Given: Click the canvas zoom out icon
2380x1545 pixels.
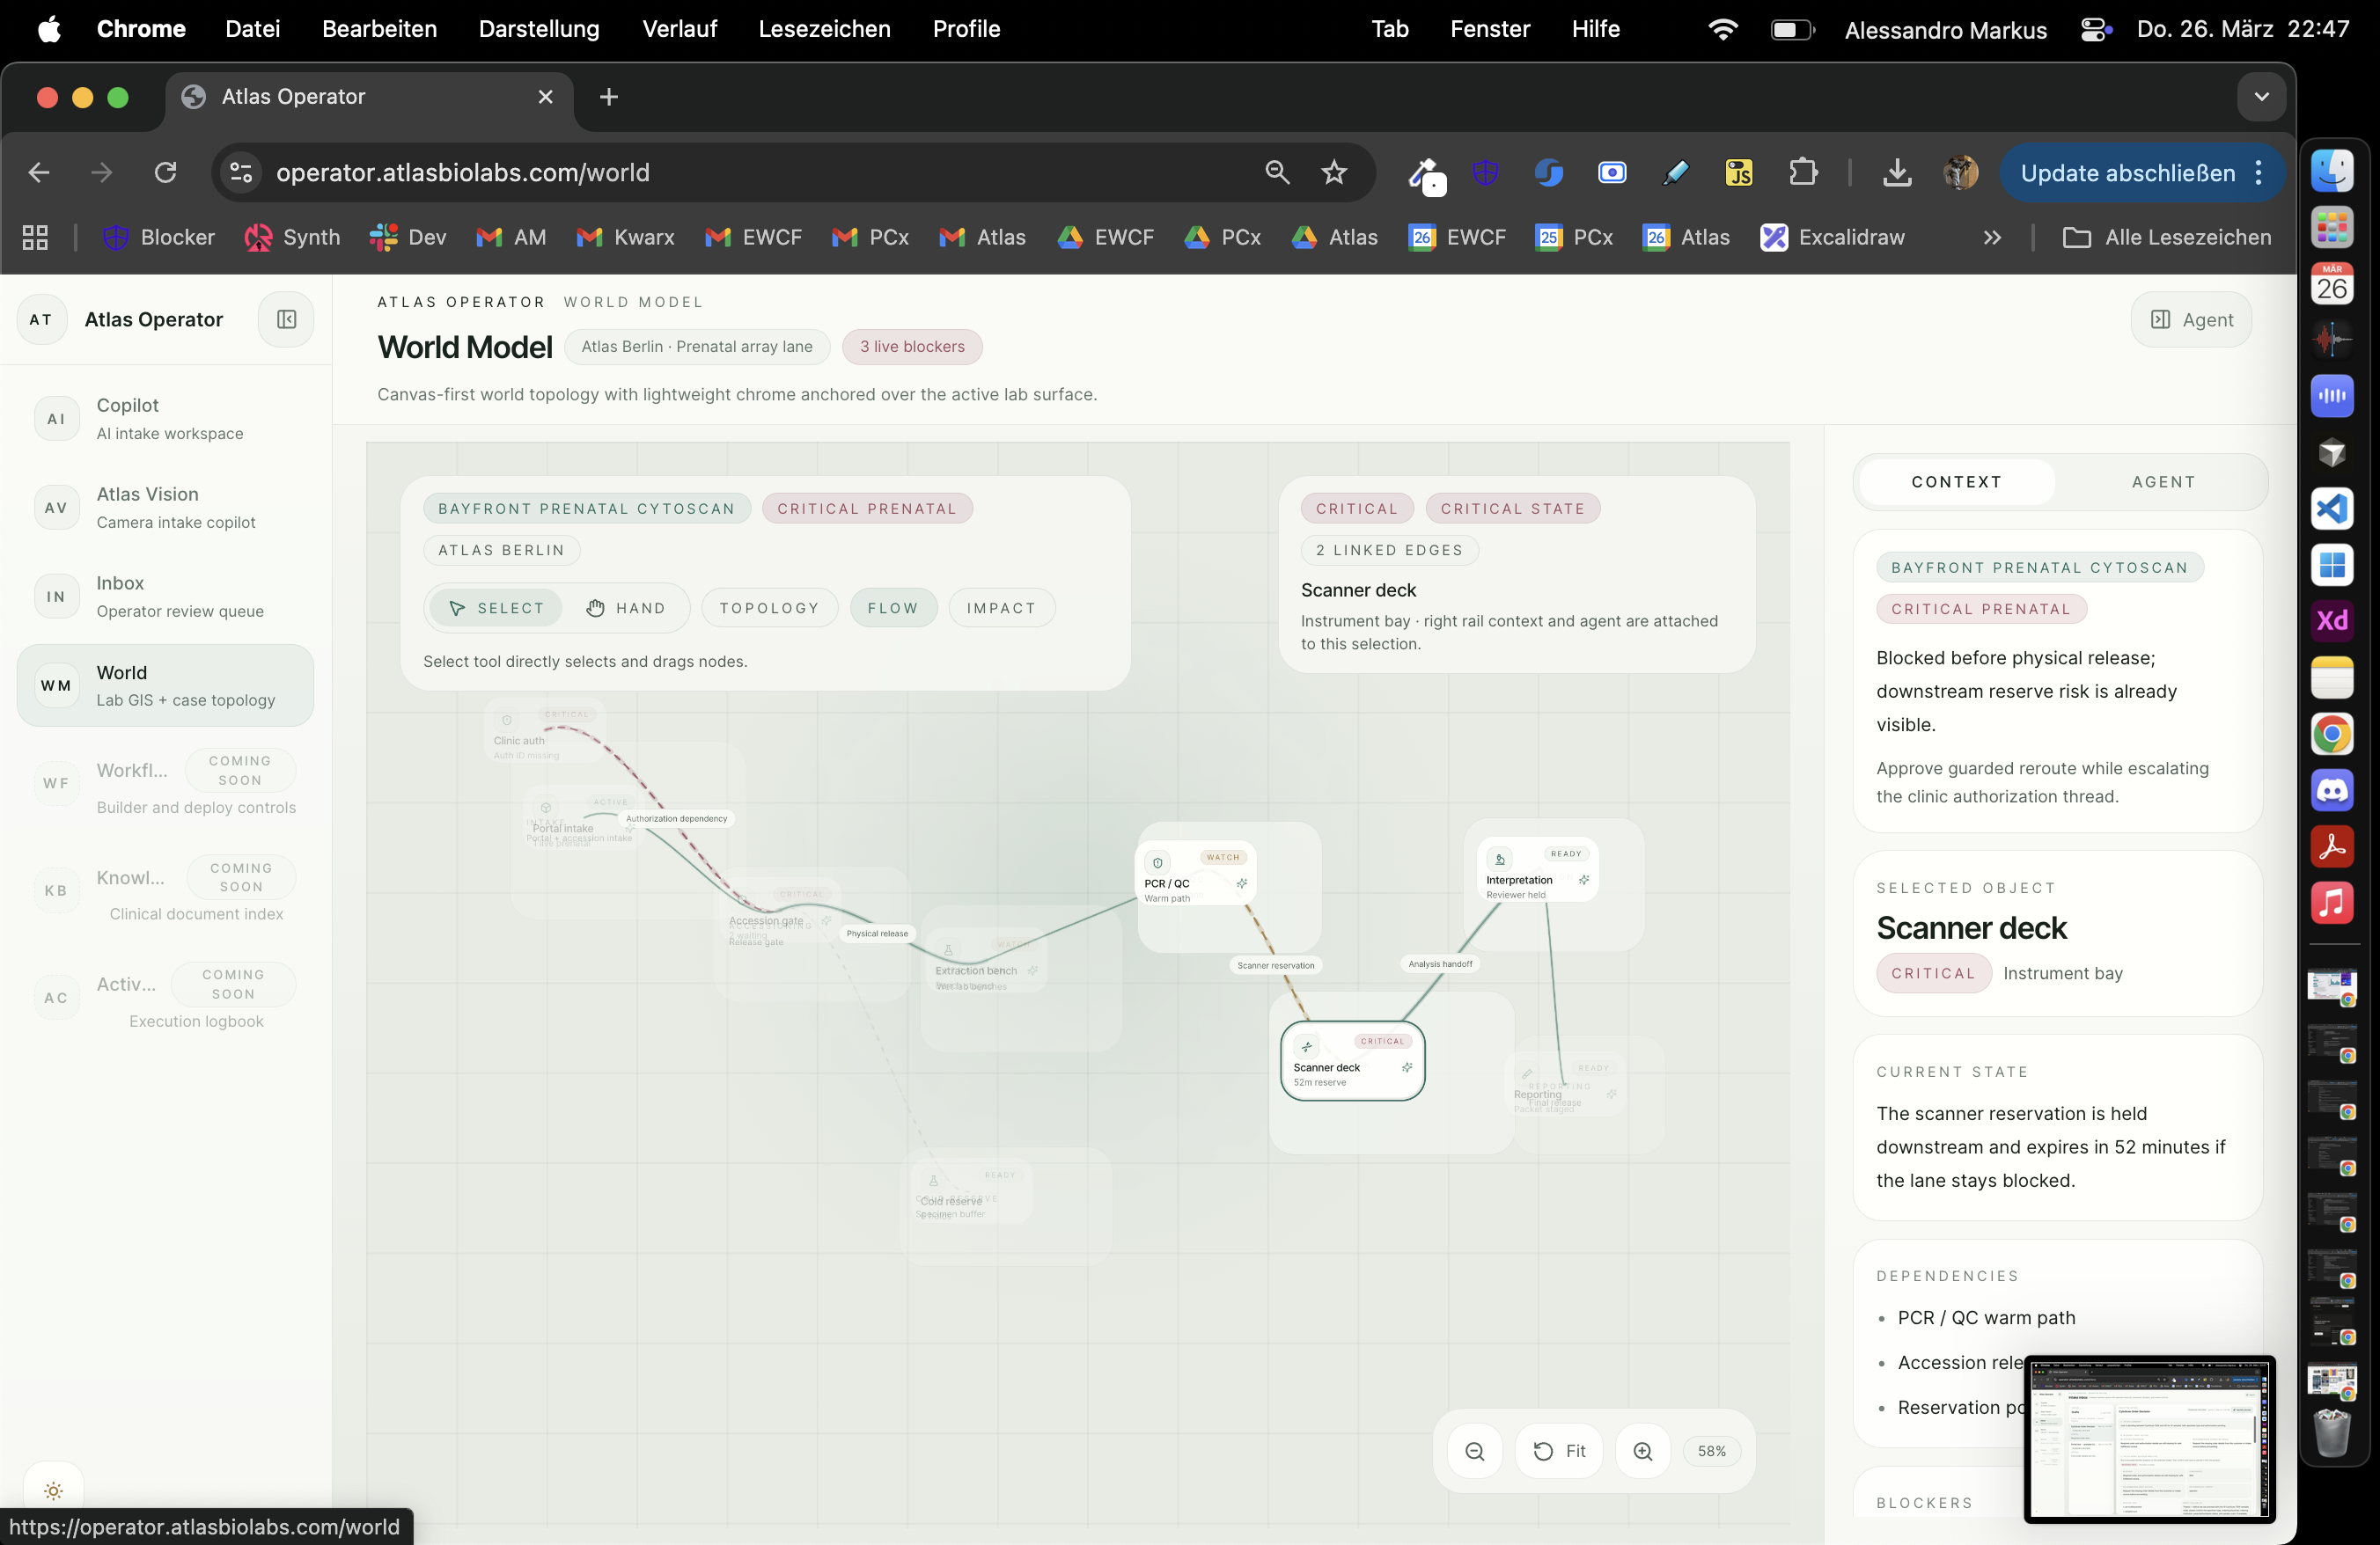Looking at the screenshot, I should 1474,1451.
